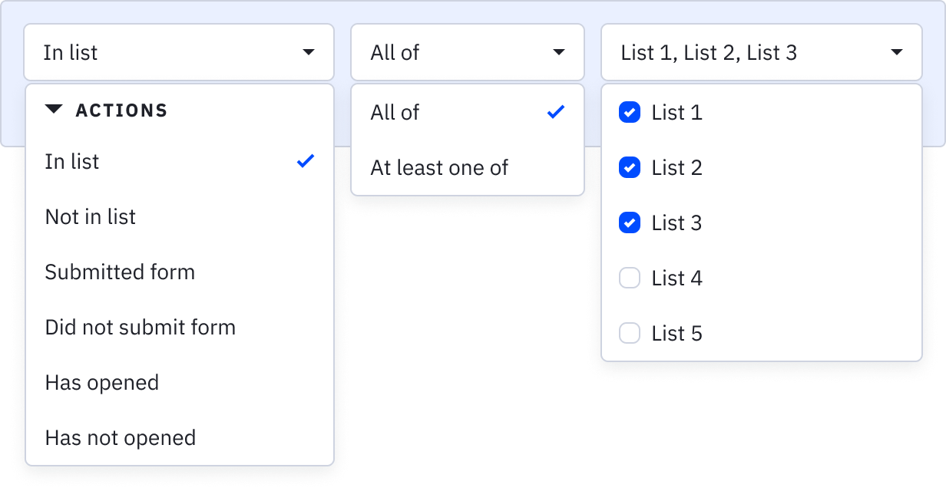Select 'Did not submit form' option

[141, 328]
